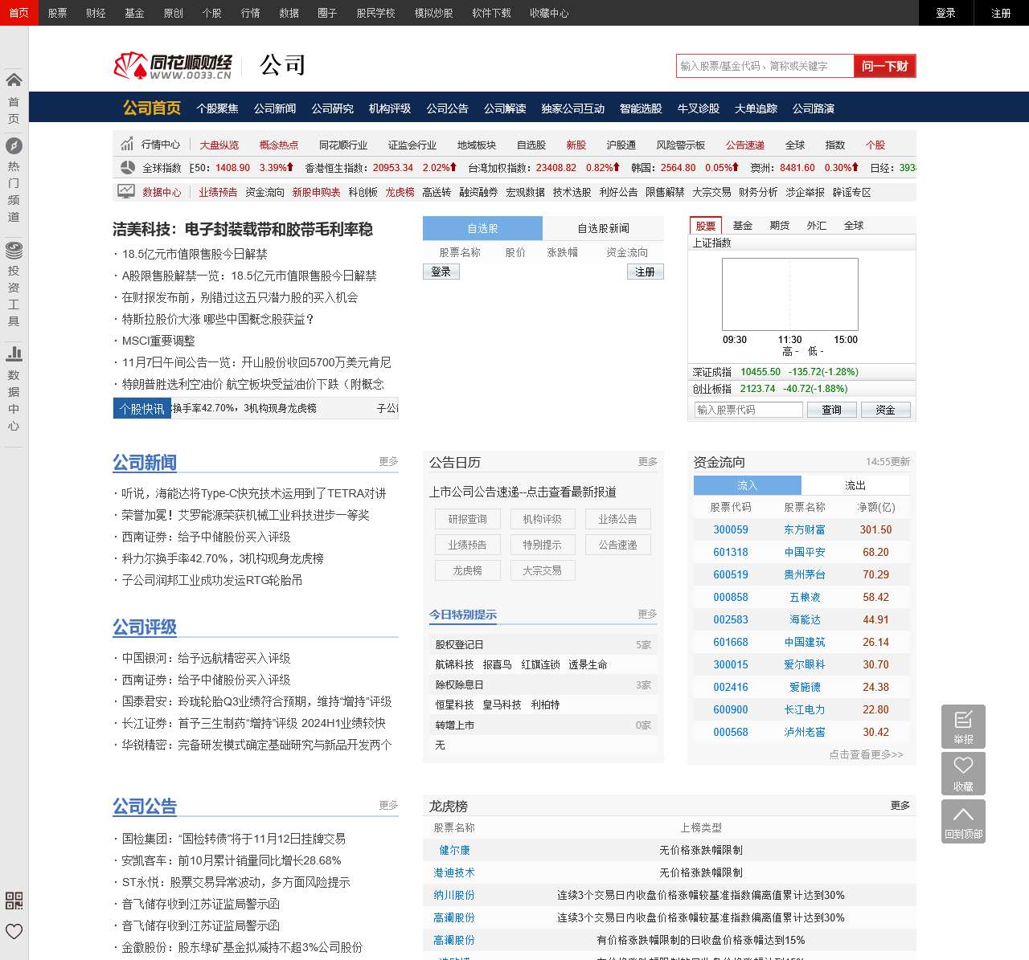Open headline 洁美科技 article
This screenshot has width=1029, height=960.
pyautogui.click(x=243, y=230)
